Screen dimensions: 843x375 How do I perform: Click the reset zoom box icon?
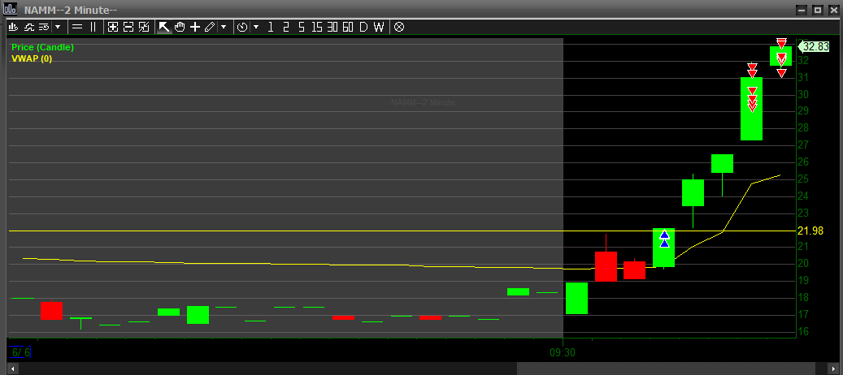(x=144, y=27)
